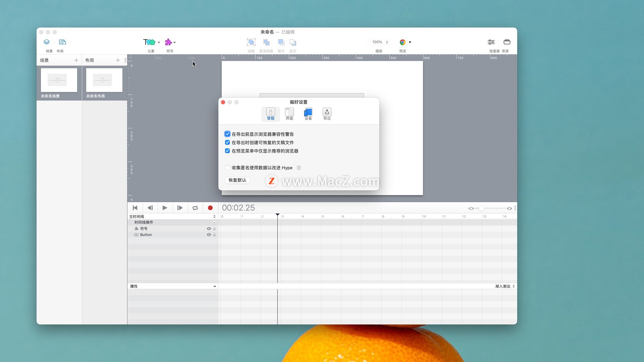Click the 后方 send backward icon
Viewport: 644px width, 362px height.
click(x=293, y=42)
